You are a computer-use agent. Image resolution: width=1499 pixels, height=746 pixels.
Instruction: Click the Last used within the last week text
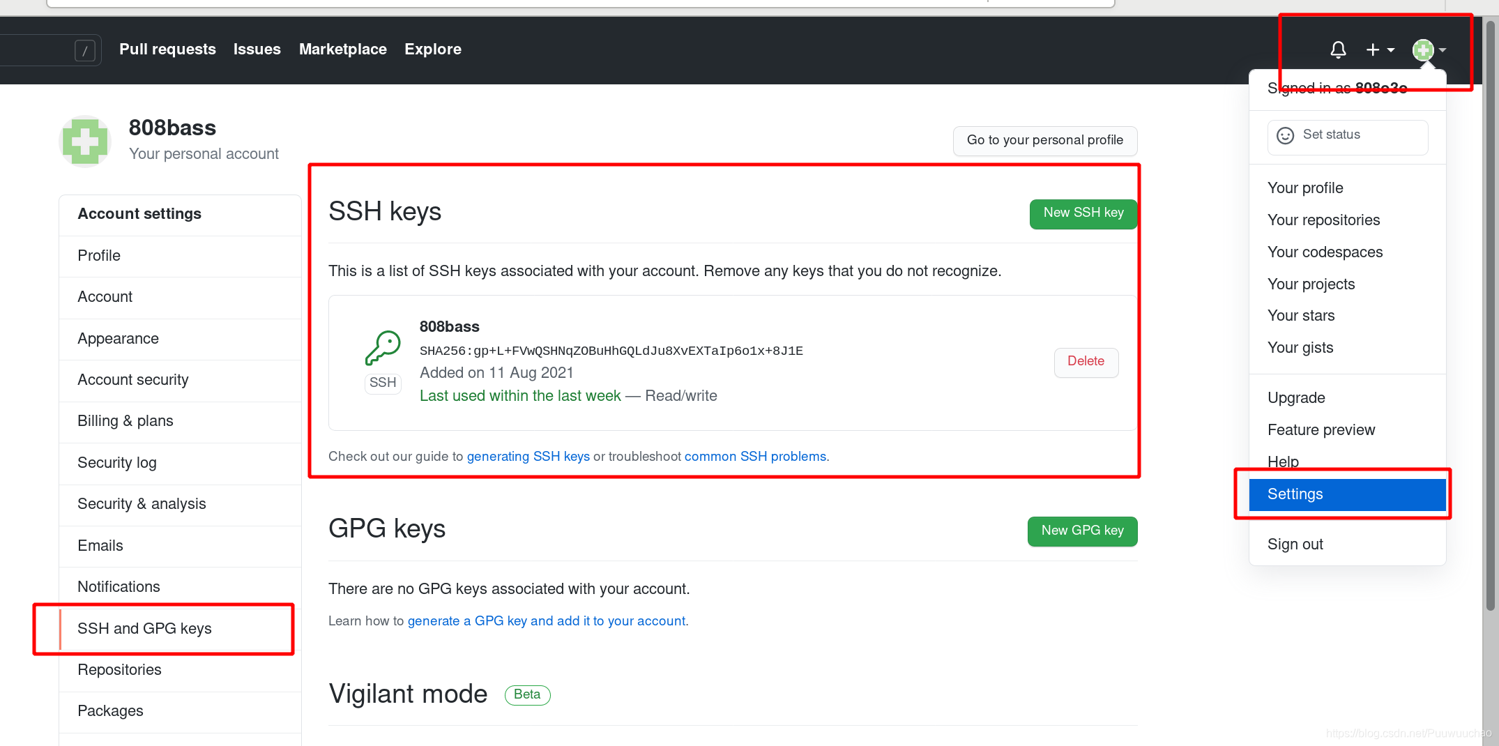click(x=520, y=396)
